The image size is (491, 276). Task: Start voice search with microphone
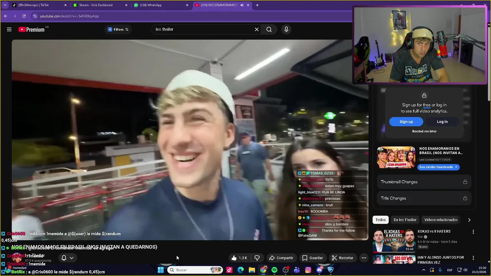pyautogui.click(x=286, y=30)
